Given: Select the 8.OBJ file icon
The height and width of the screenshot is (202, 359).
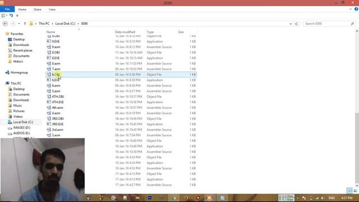Looking at the screenshot, I should pyautogui.click(x=49, y=52).
